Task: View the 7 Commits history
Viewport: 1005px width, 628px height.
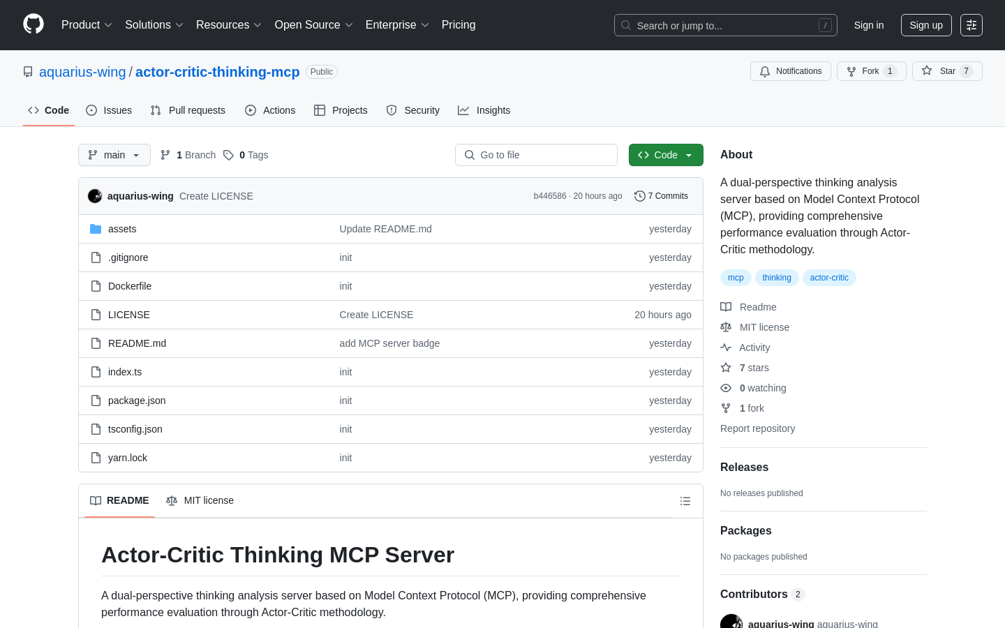Action: (x=661, y=196)
